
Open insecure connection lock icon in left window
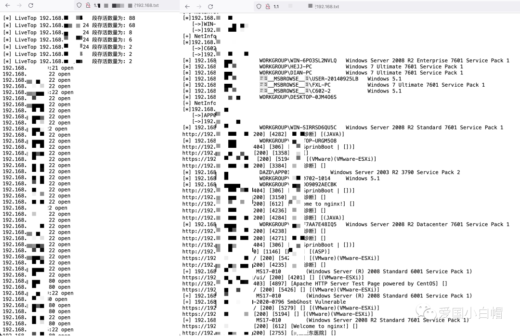coord(88,5)
